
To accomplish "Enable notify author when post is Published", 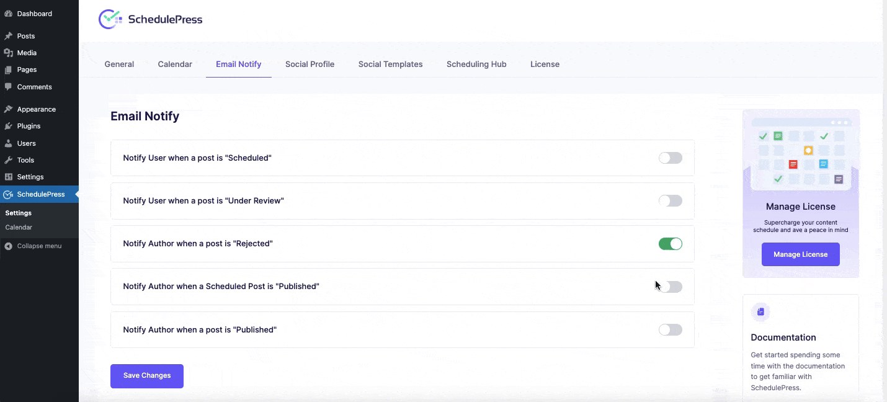I will pyautogui.click(x=671, y=329).
